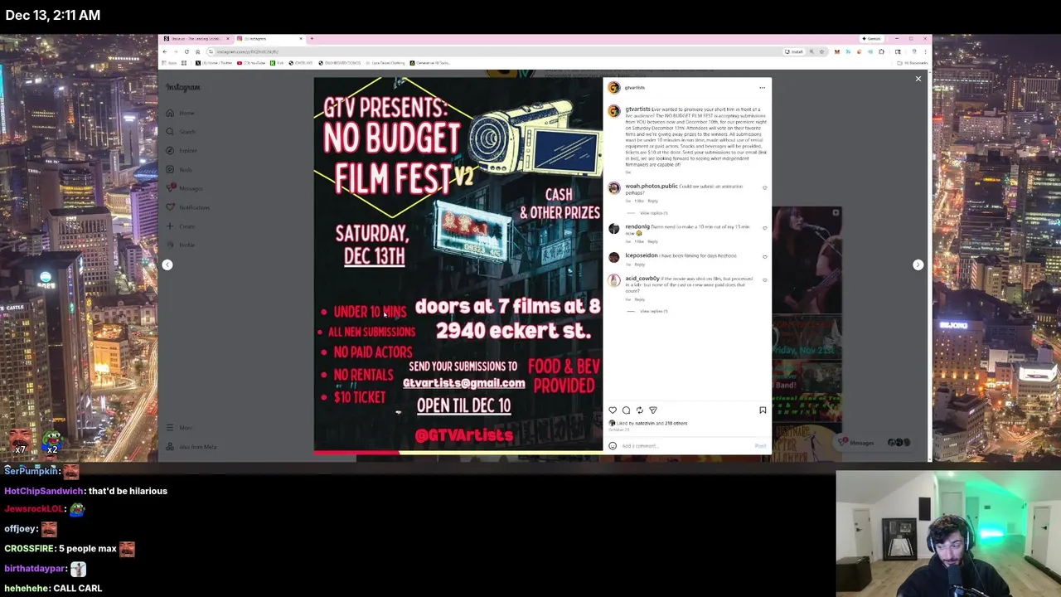Like the gtvartists post with heart icon

pyautogui.click(x=613, y=410)
